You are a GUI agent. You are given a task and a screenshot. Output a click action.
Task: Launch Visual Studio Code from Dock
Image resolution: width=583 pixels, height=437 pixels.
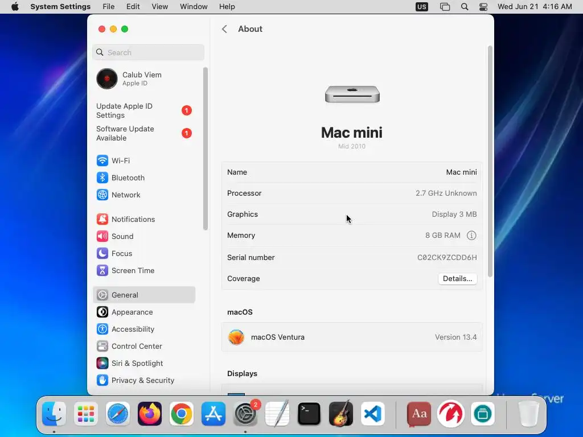373,414
